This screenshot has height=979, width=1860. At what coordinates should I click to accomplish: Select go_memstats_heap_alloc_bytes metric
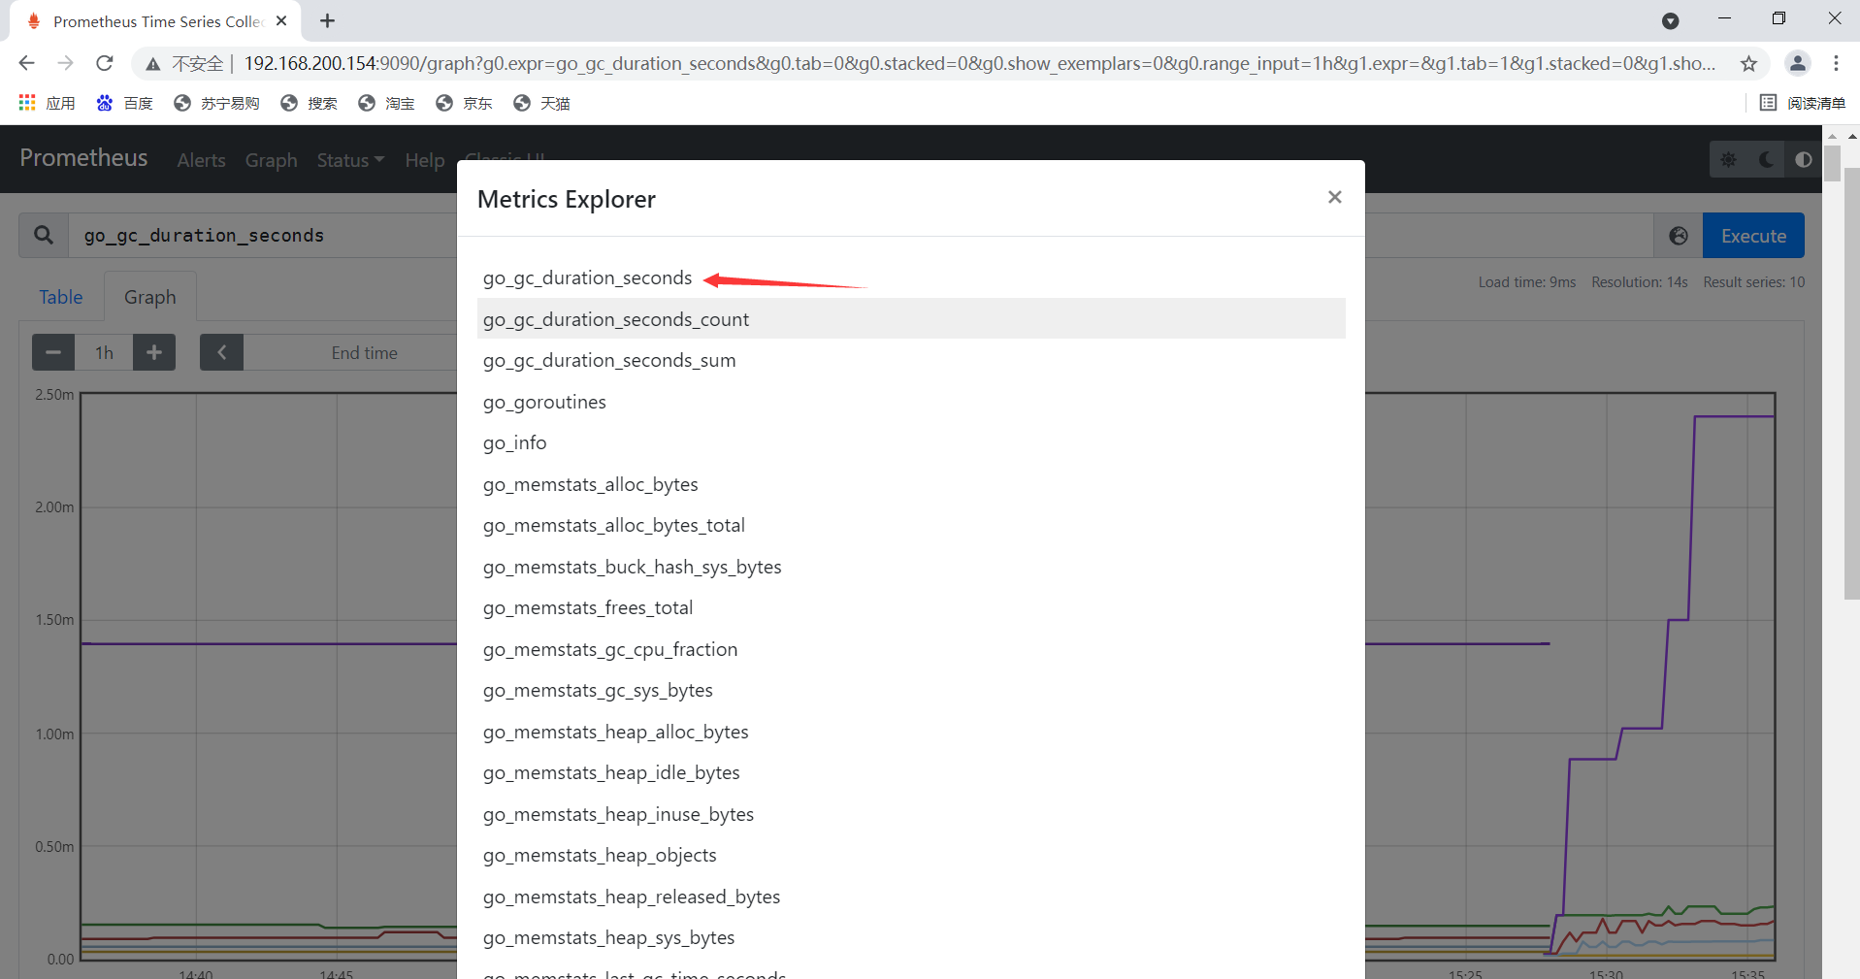(911, 732)
